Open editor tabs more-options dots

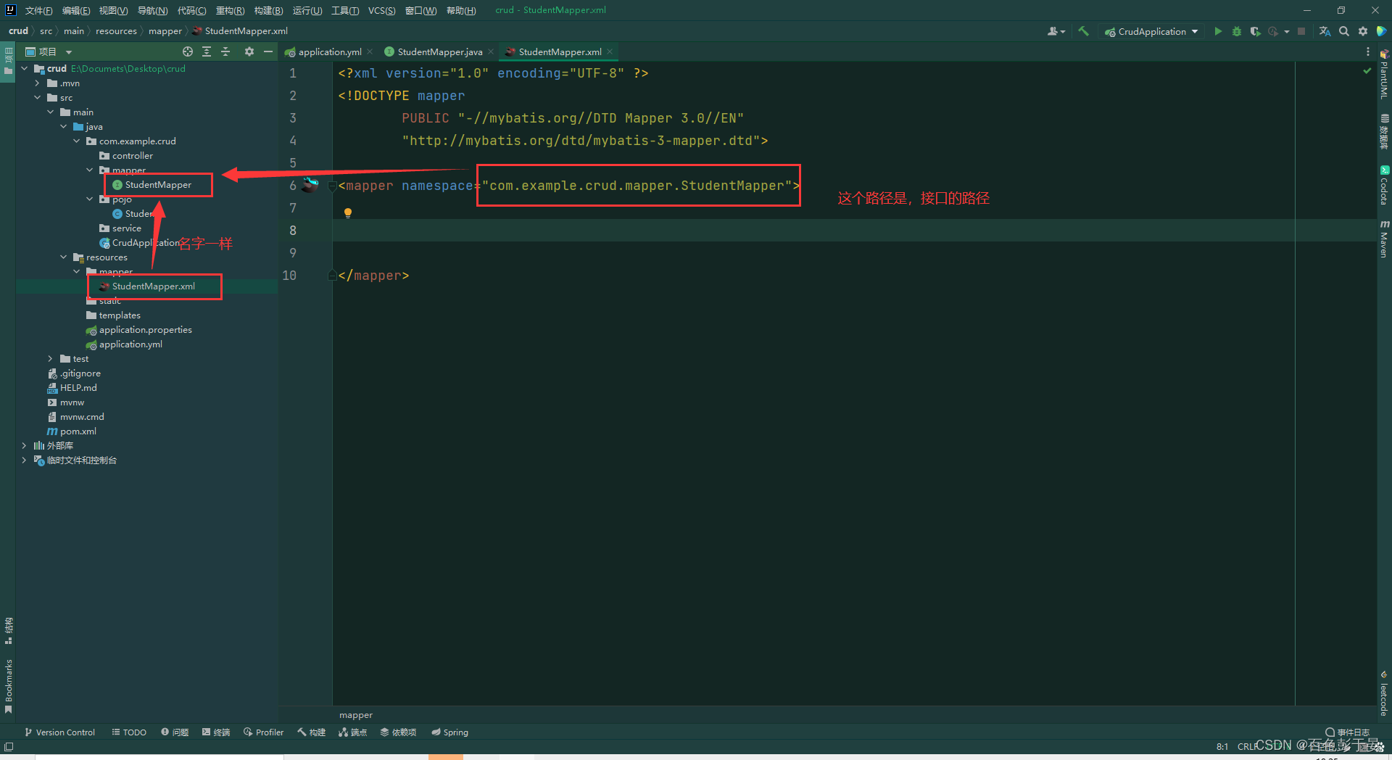pyautogui.click(x=1368, y=51)
